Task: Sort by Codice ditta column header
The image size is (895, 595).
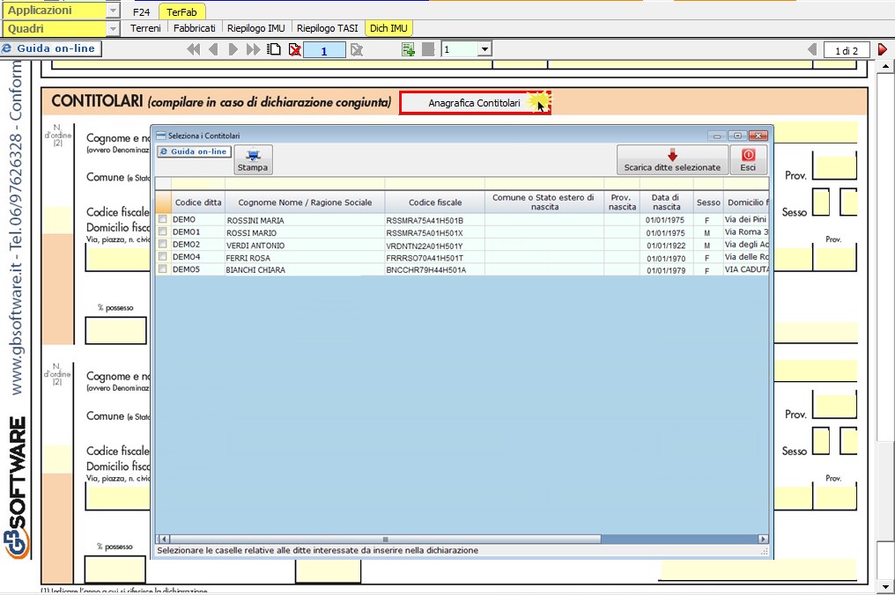Action: [198, 202]
